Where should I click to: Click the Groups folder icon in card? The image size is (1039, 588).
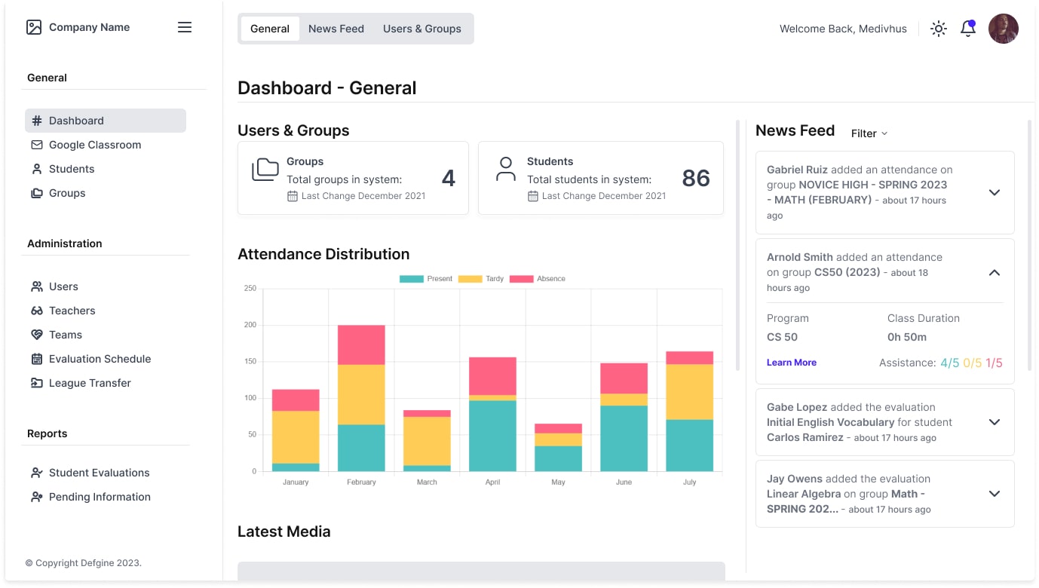[x=265, y=170]
